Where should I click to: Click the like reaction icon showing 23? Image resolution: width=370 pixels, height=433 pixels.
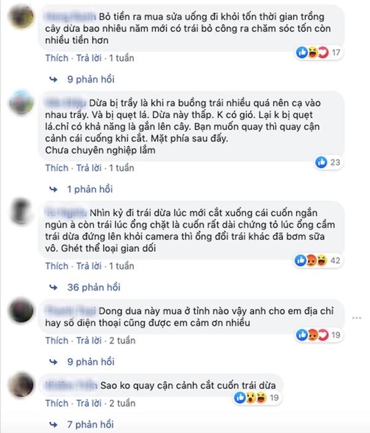[321, 162]
